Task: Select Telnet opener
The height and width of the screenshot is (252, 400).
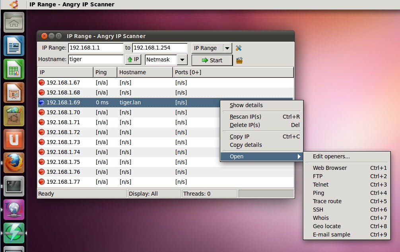Action: point(347,185)
